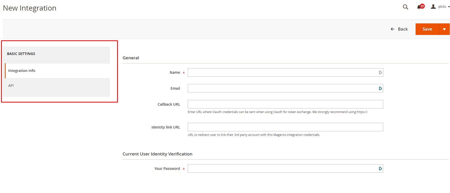Viewport: 450px width, 193px height.
Task: Click the autofill icon in Name field
Action: click(380, 72)
